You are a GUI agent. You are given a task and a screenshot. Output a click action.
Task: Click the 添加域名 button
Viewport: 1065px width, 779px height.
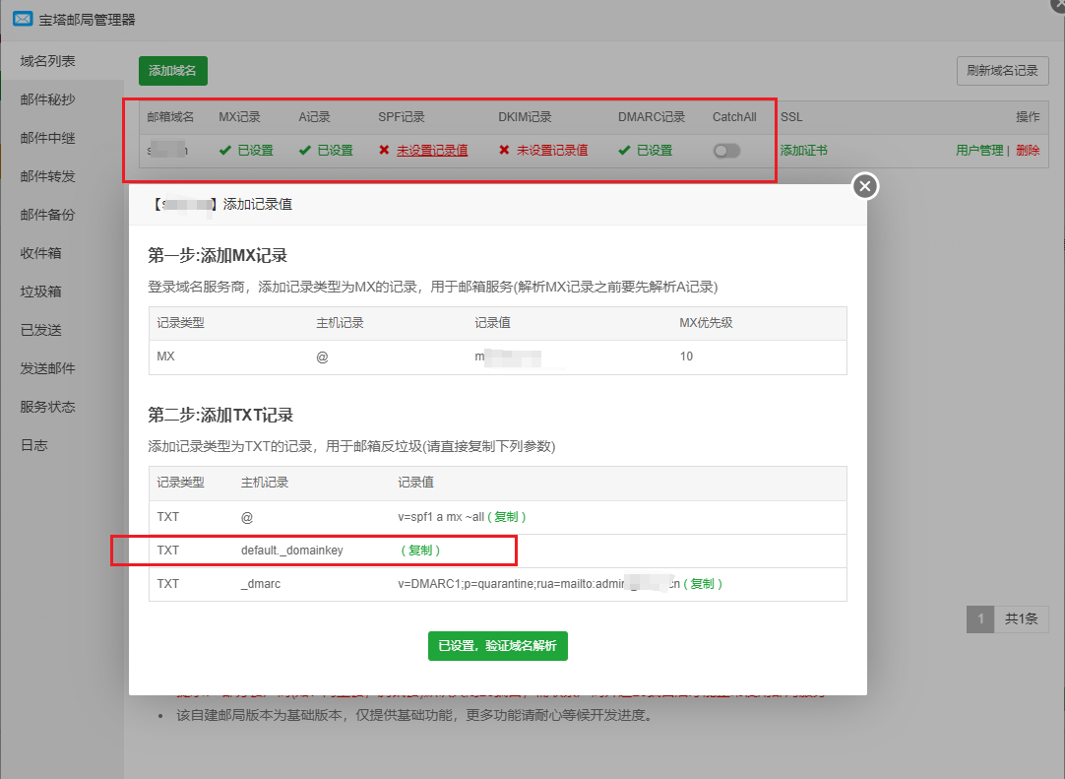coord(173,71)
